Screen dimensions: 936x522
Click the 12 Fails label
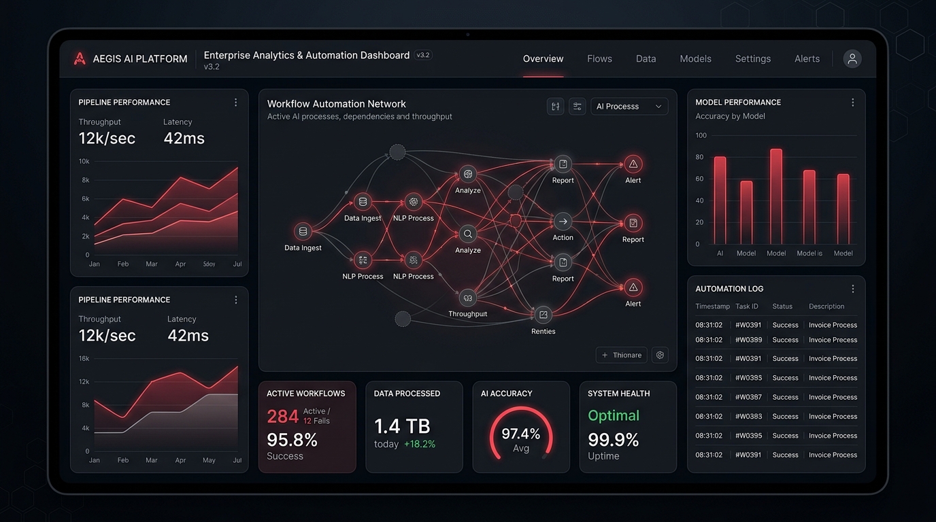(x=316, y=421)
